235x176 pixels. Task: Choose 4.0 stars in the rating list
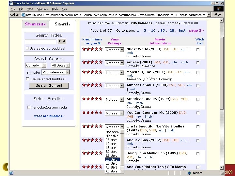coord(113,167)
